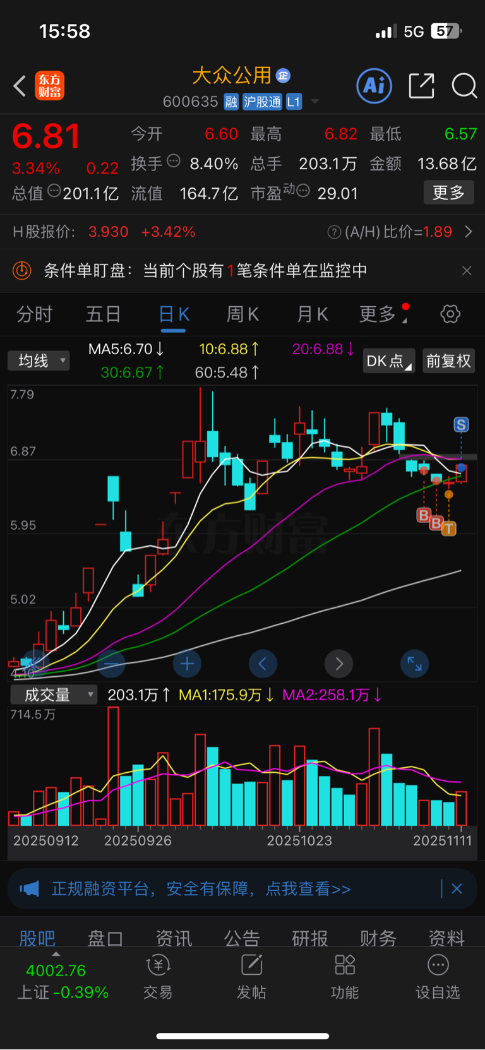Image resolution: width=485 pixels, height=1050 pixels.
Task: Open the 研报 tab
Action: coord(310,938)
